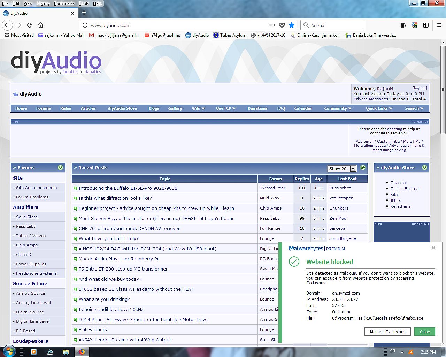Show site information icon in address bar
Screen dimensions: 446x357
85,25
